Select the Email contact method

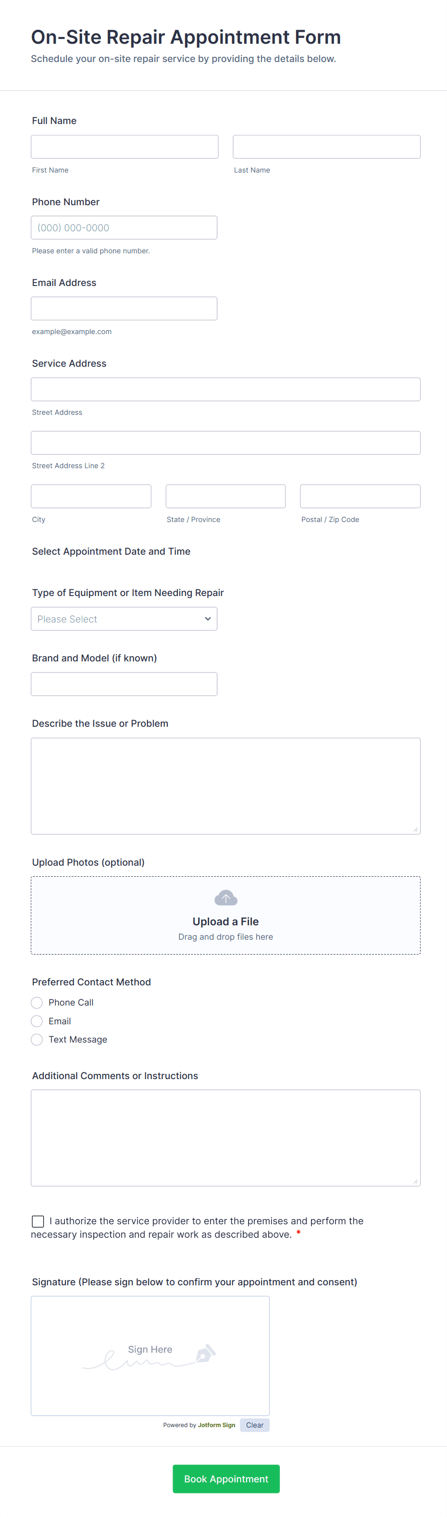[37, 1021]
